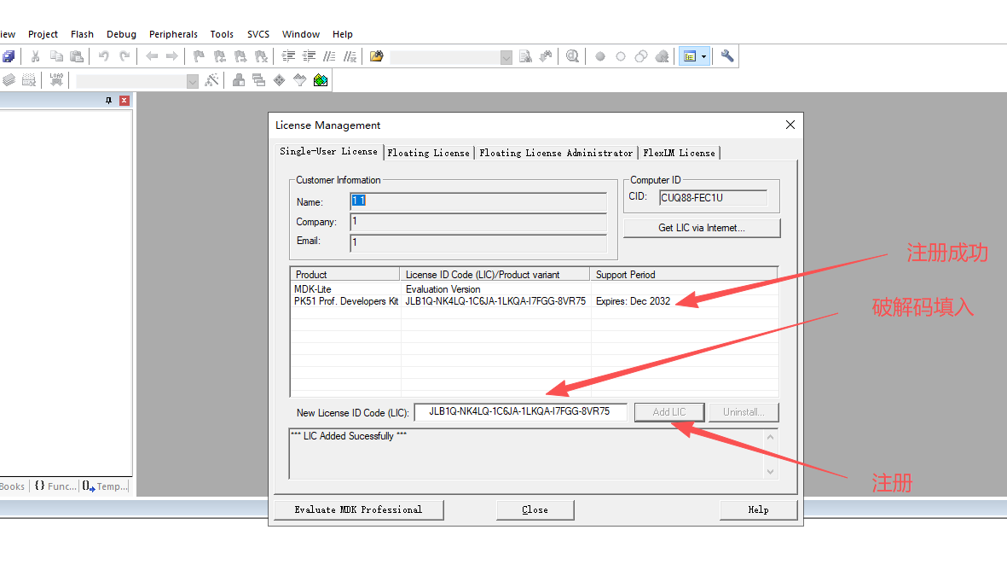Close the project panel with red X

tap(124, 101)
